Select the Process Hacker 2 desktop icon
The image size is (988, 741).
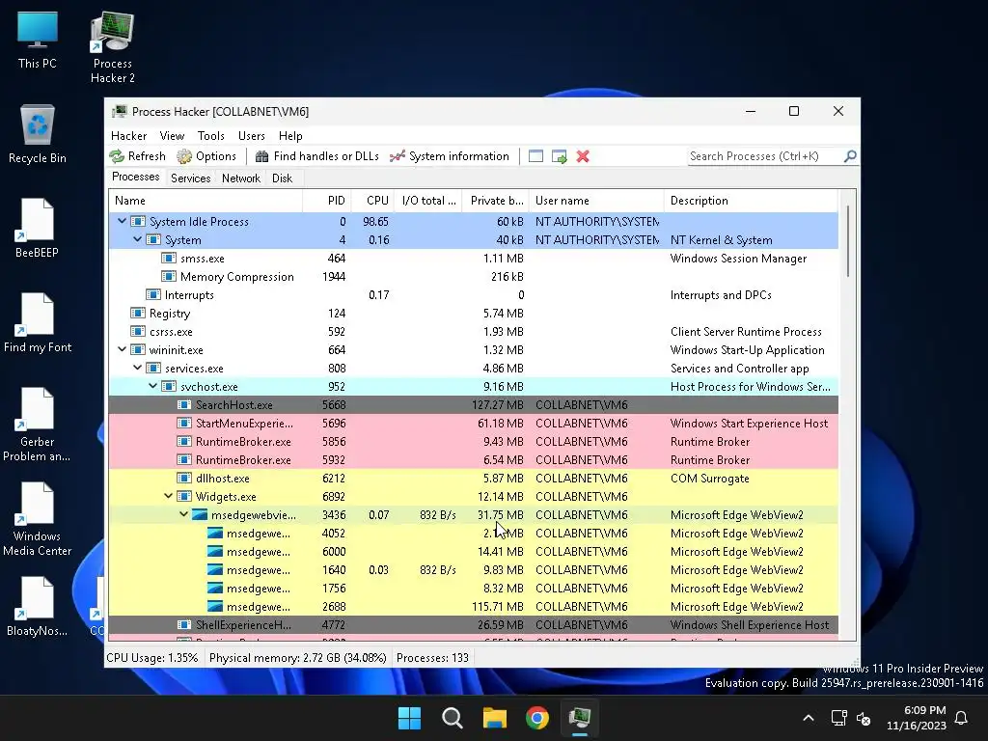(x=112, y=48)
